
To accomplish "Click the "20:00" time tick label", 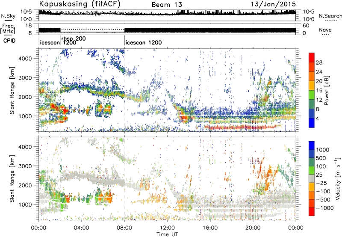I will coord(253,228).
